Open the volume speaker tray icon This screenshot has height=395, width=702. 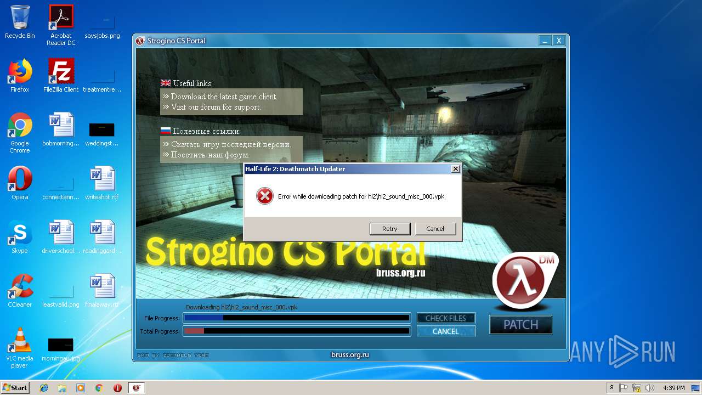click(650, 388)
